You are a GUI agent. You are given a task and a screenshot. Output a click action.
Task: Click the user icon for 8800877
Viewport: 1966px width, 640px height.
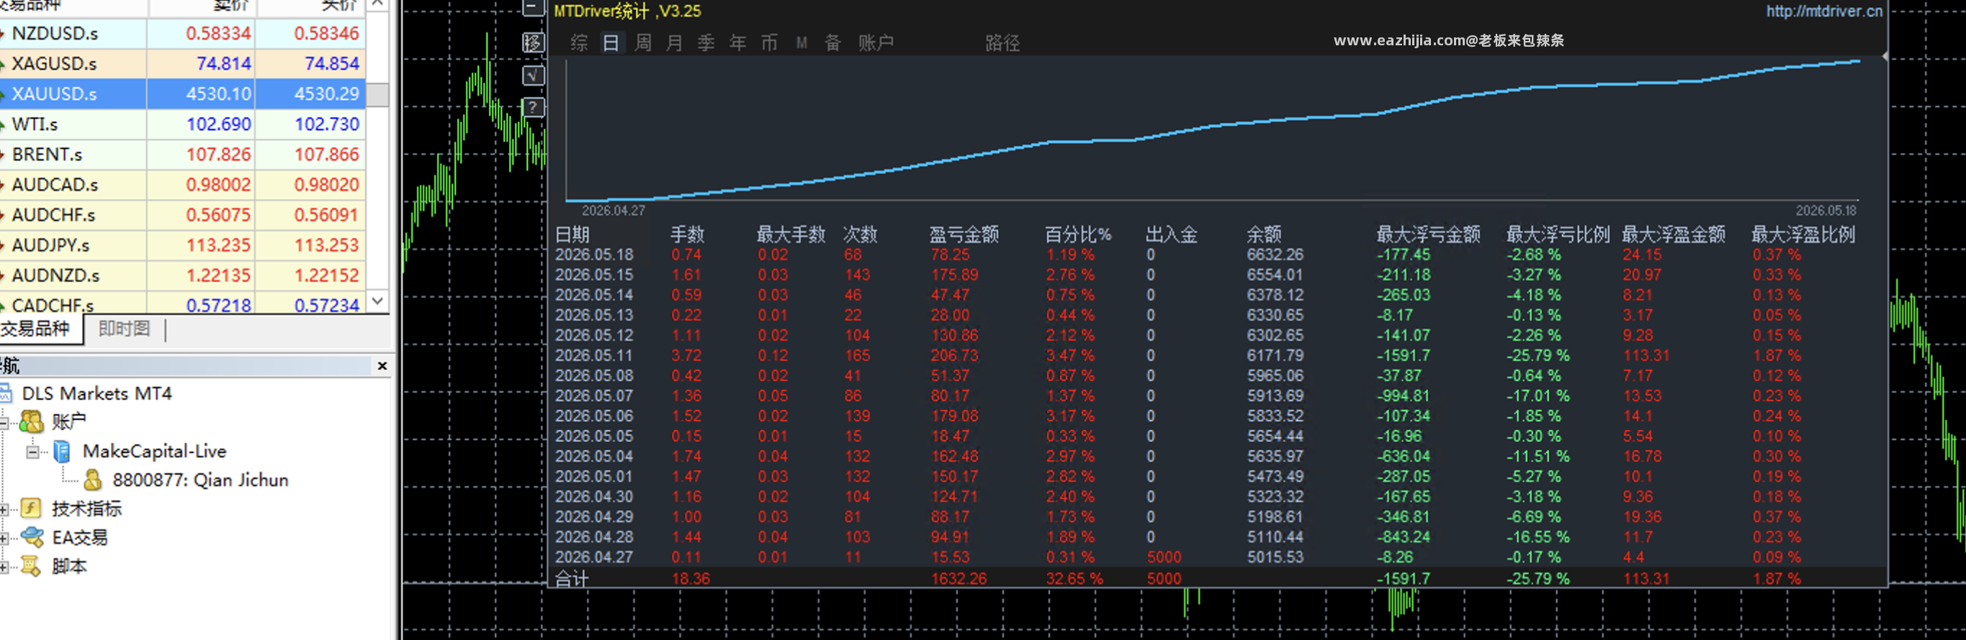(92, 480)
